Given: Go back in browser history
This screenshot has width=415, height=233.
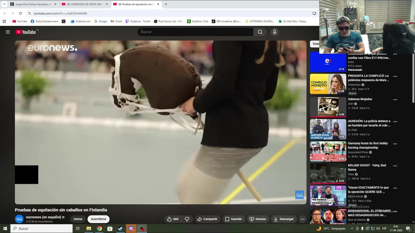Looking at the screenshot, I should 5,13.
